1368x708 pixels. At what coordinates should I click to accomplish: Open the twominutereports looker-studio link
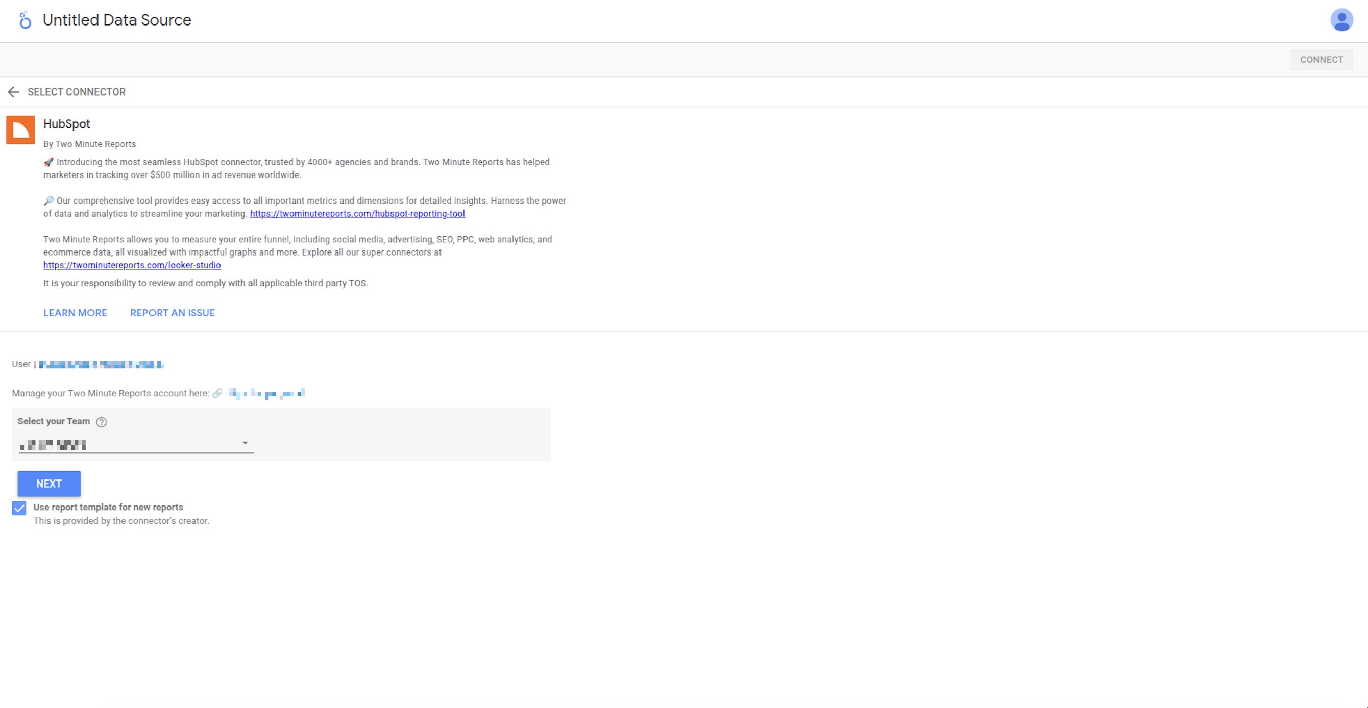pos(132,265)
